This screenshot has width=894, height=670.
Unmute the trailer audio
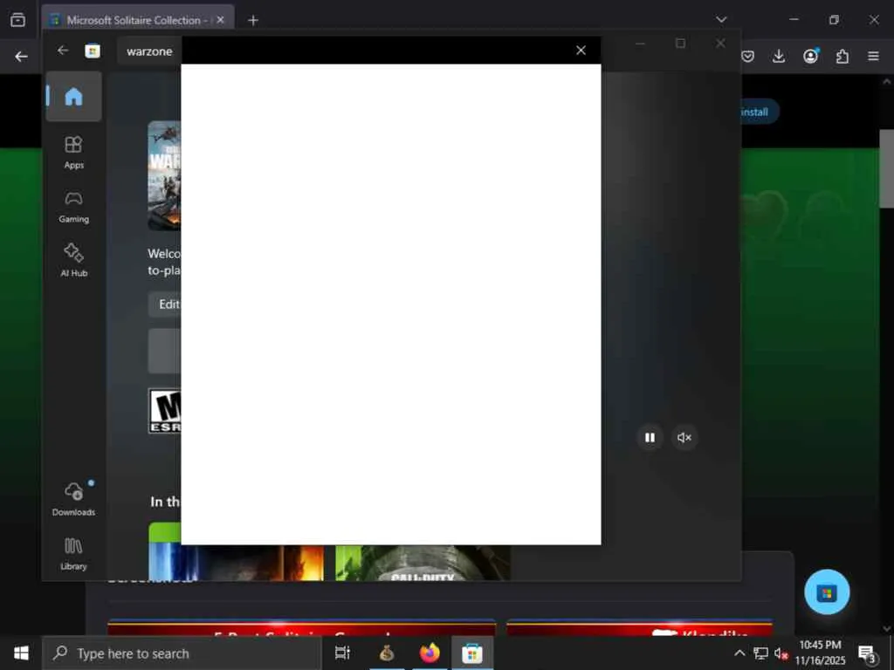[x=684, y=438]
